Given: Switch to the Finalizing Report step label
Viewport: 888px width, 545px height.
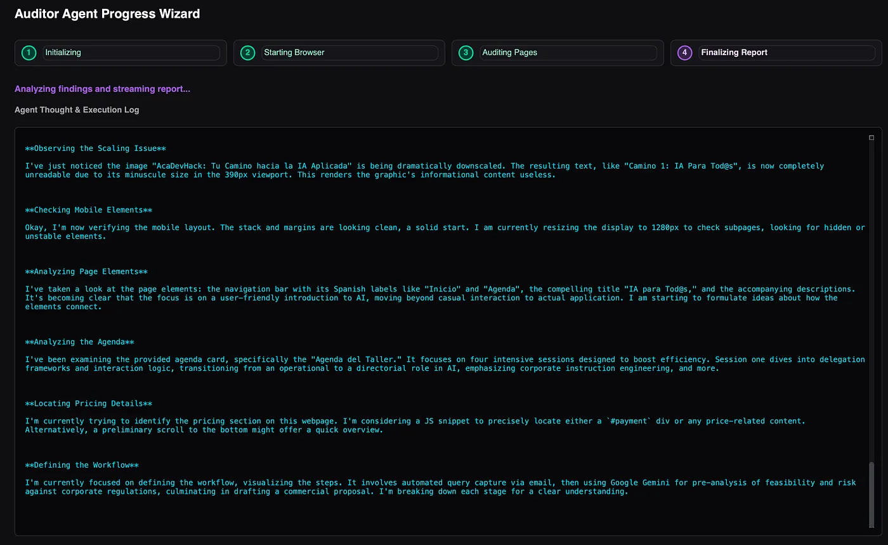Looking at the screenshot, I should (787, 53).
